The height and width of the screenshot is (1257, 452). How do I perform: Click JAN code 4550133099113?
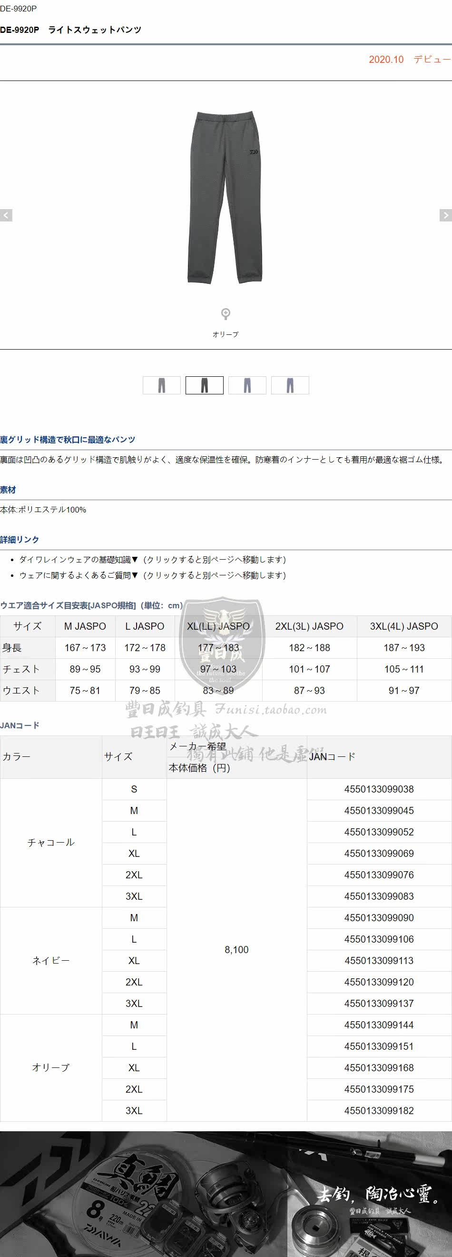[379, 961]
